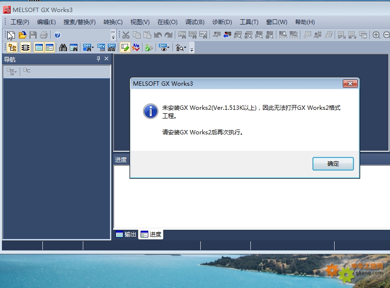This screenshot has height=288, width=390.
Task: Open the Dev eye monitor dropdown arrow
Action: click(x=169, y=48)
